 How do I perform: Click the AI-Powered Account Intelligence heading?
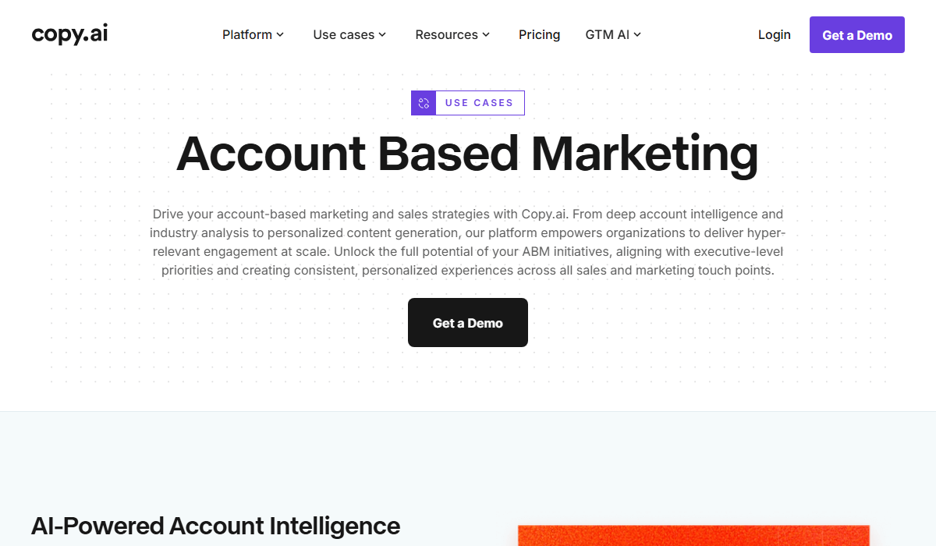tap(215, 526)
